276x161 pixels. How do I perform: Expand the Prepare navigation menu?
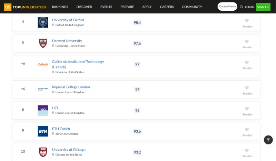coord(127,7)
